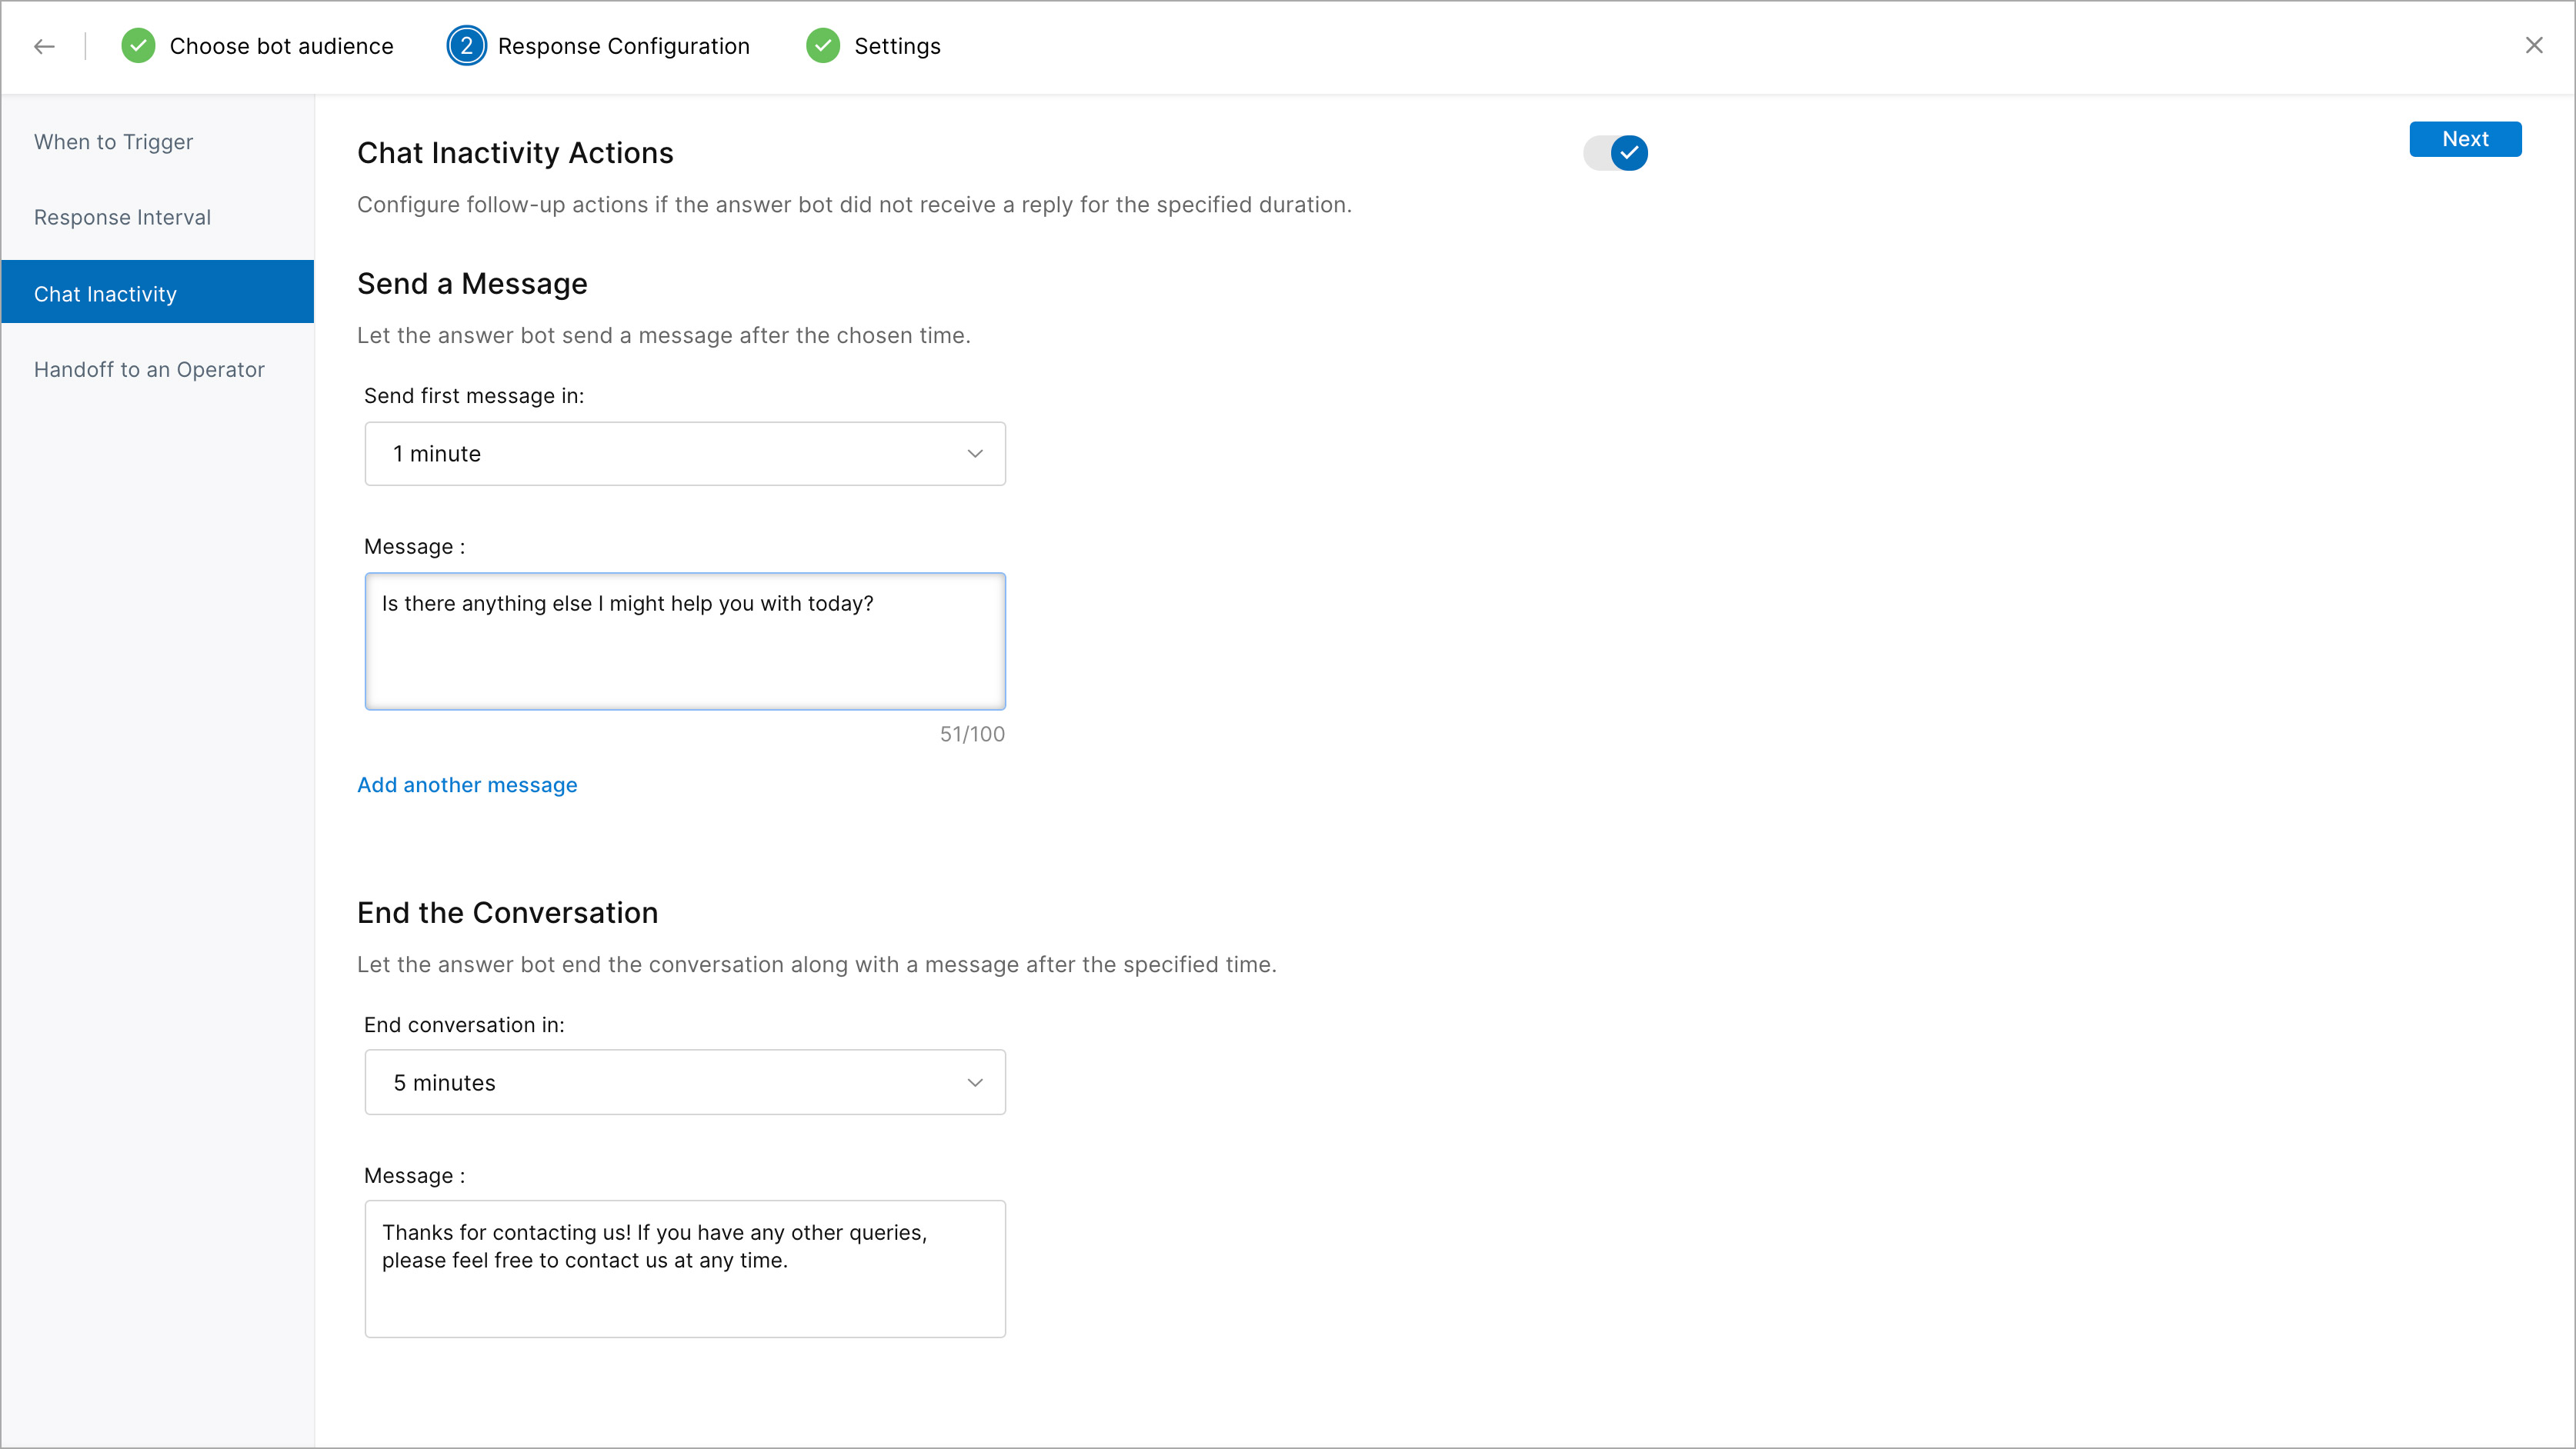Click the green check icon beside Settings

823,46
